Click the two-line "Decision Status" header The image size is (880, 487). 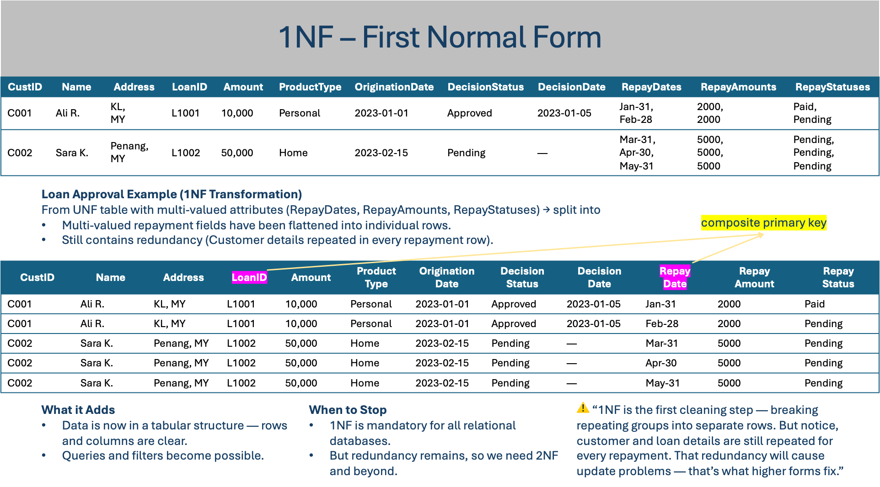click(522, 277)
